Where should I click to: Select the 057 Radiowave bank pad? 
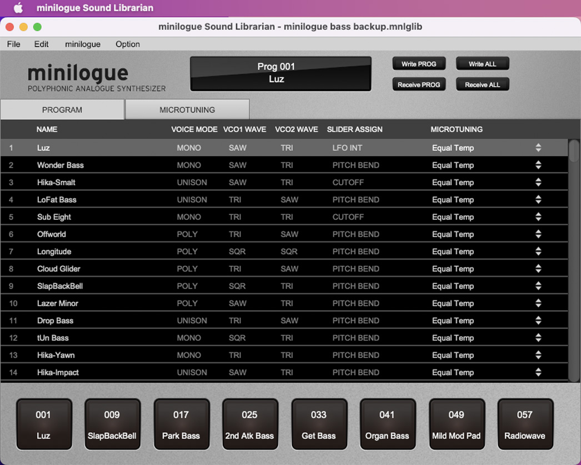[x=525, y=424]
